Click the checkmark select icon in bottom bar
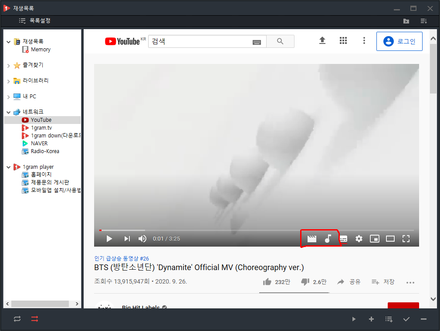440x331 pixels. click(x=406, y=319)
